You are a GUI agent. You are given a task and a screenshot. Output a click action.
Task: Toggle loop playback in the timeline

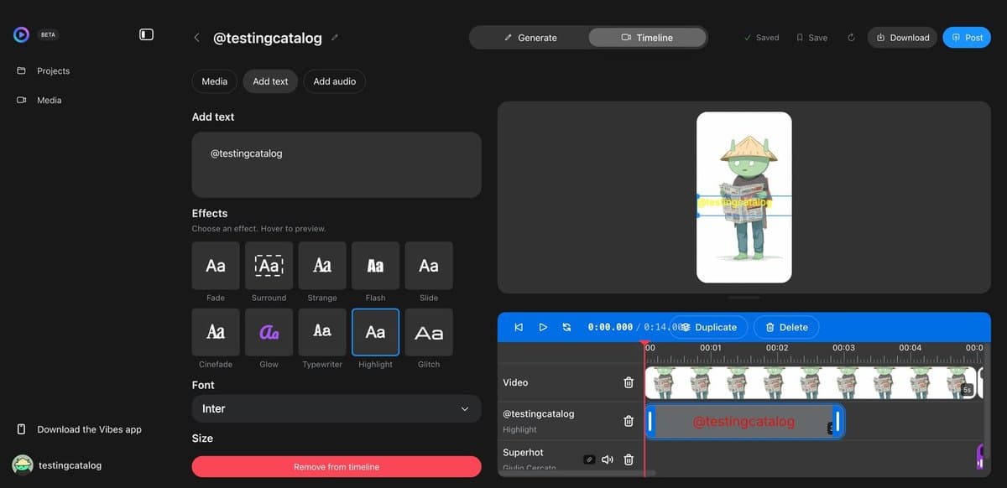[566, 327]
